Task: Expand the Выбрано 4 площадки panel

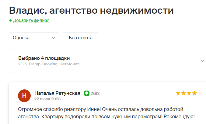Action: click(x=107, y=61)
